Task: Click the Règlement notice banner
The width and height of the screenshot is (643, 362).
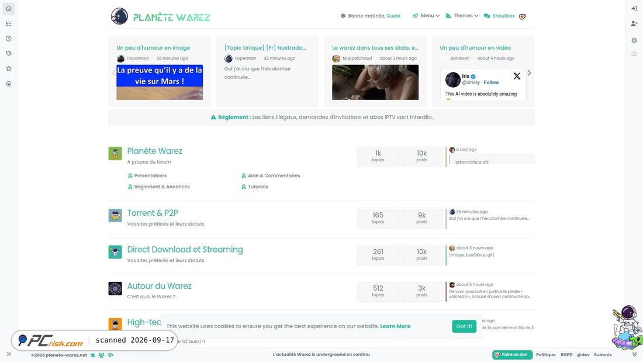Action: (321, 118)
